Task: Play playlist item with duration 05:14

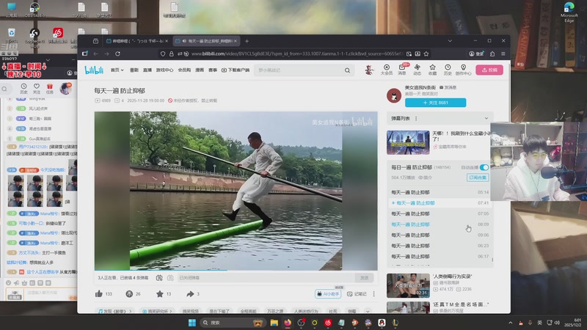Action: tap(440, 192)
